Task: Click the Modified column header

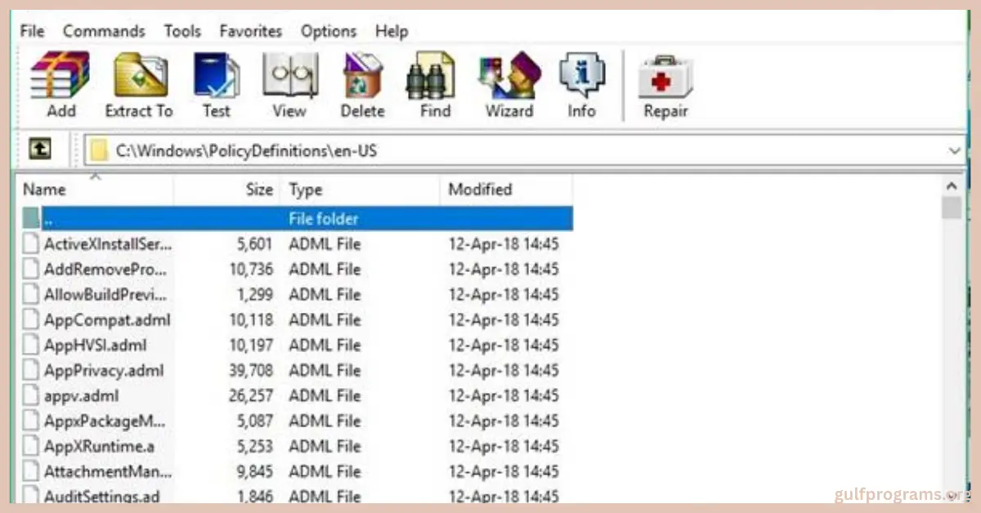Action: point(480,189)
